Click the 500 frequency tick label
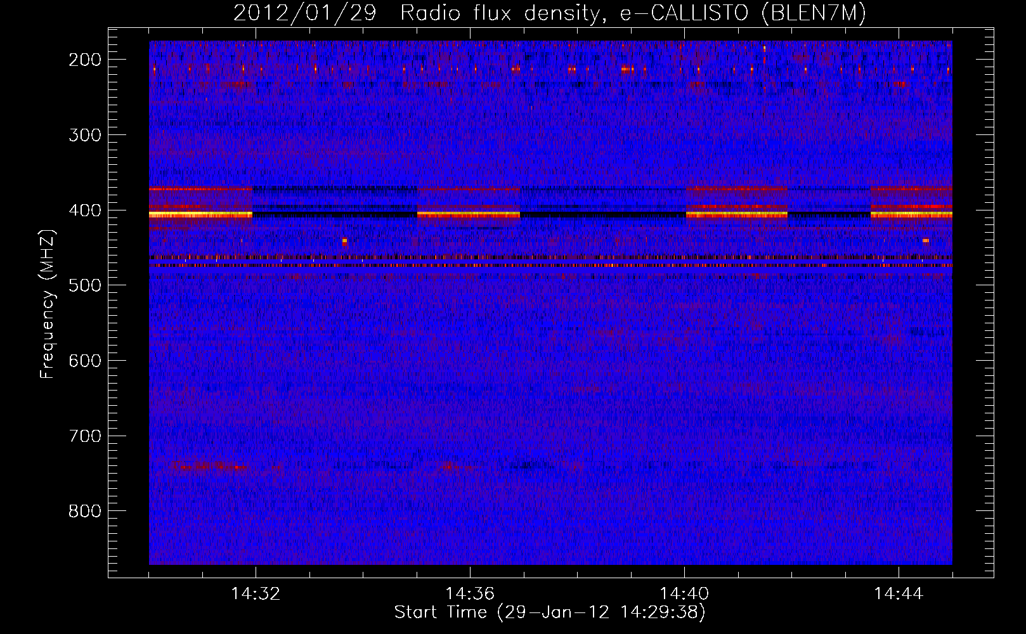The width and height of the screenshot is (1026, 634). coord(84,285)
